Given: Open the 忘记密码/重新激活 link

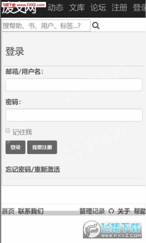Looking at the screenshot, I should click(33, 169).
